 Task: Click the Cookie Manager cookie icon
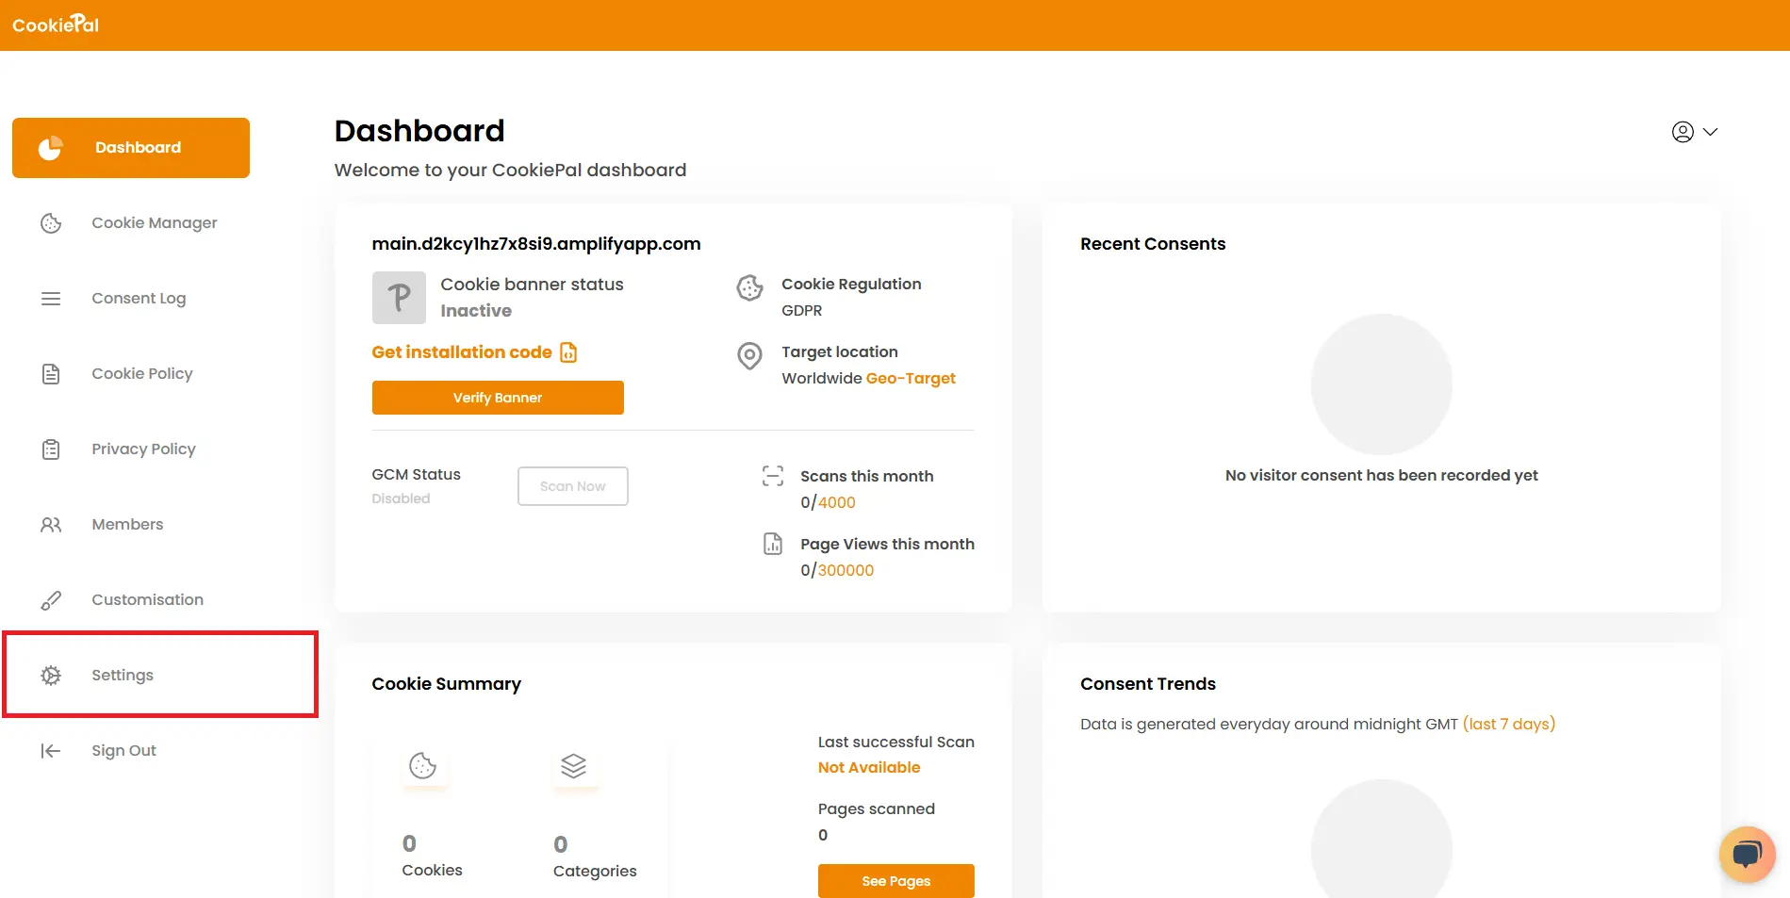coord(51,223)
